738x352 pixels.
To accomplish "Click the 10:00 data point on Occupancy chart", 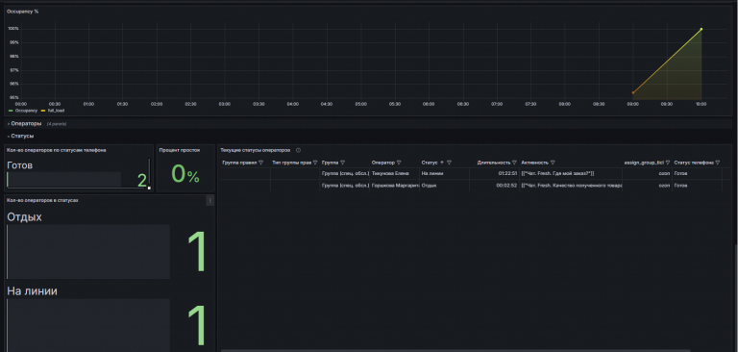I will 701,29.
